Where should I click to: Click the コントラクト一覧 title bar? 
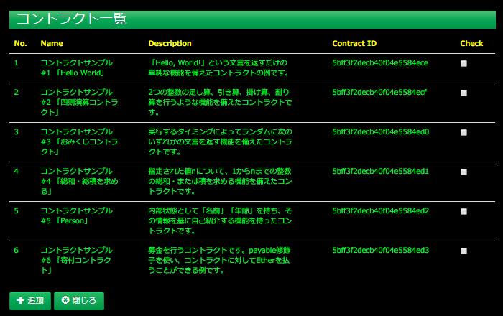click(x=251, y=19)
